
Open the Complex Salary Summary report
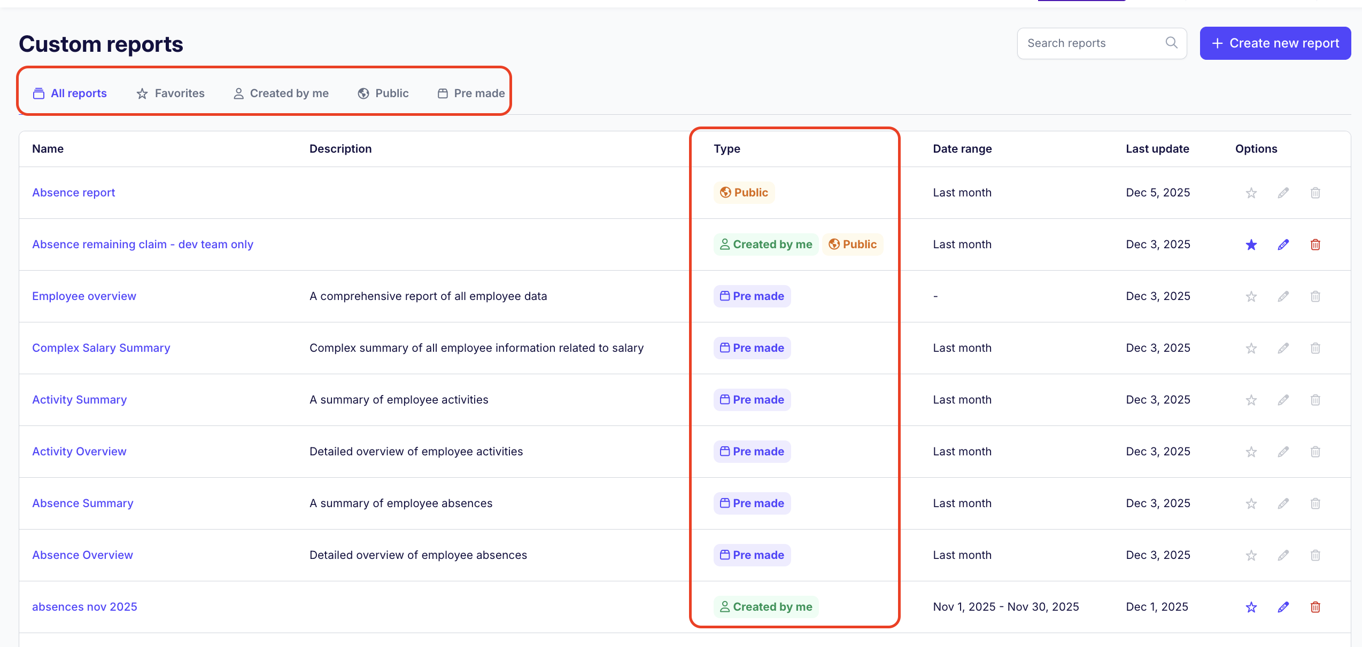(101, 348)
